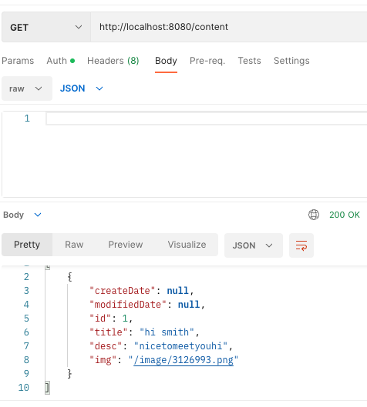Viewport: 367px width, 407px height.
Task: Expand the response Body chevron
Action: click(x=38, y=215)
